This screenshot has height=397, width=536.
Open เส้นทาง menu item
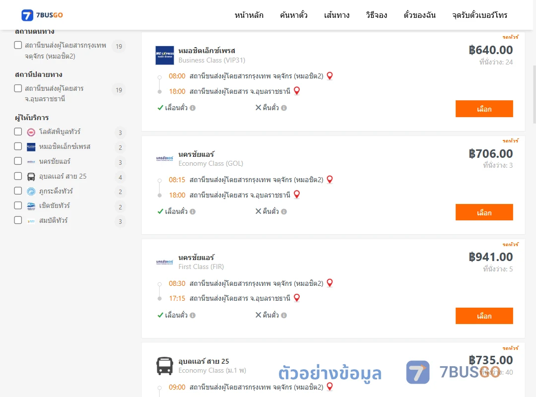(x=336, y=15)
